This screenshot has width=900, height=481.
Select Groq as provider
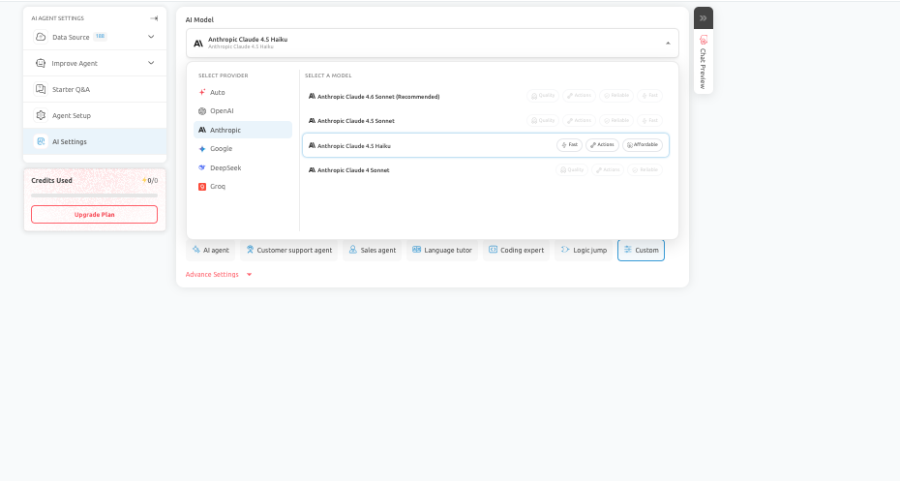point(243,187)
